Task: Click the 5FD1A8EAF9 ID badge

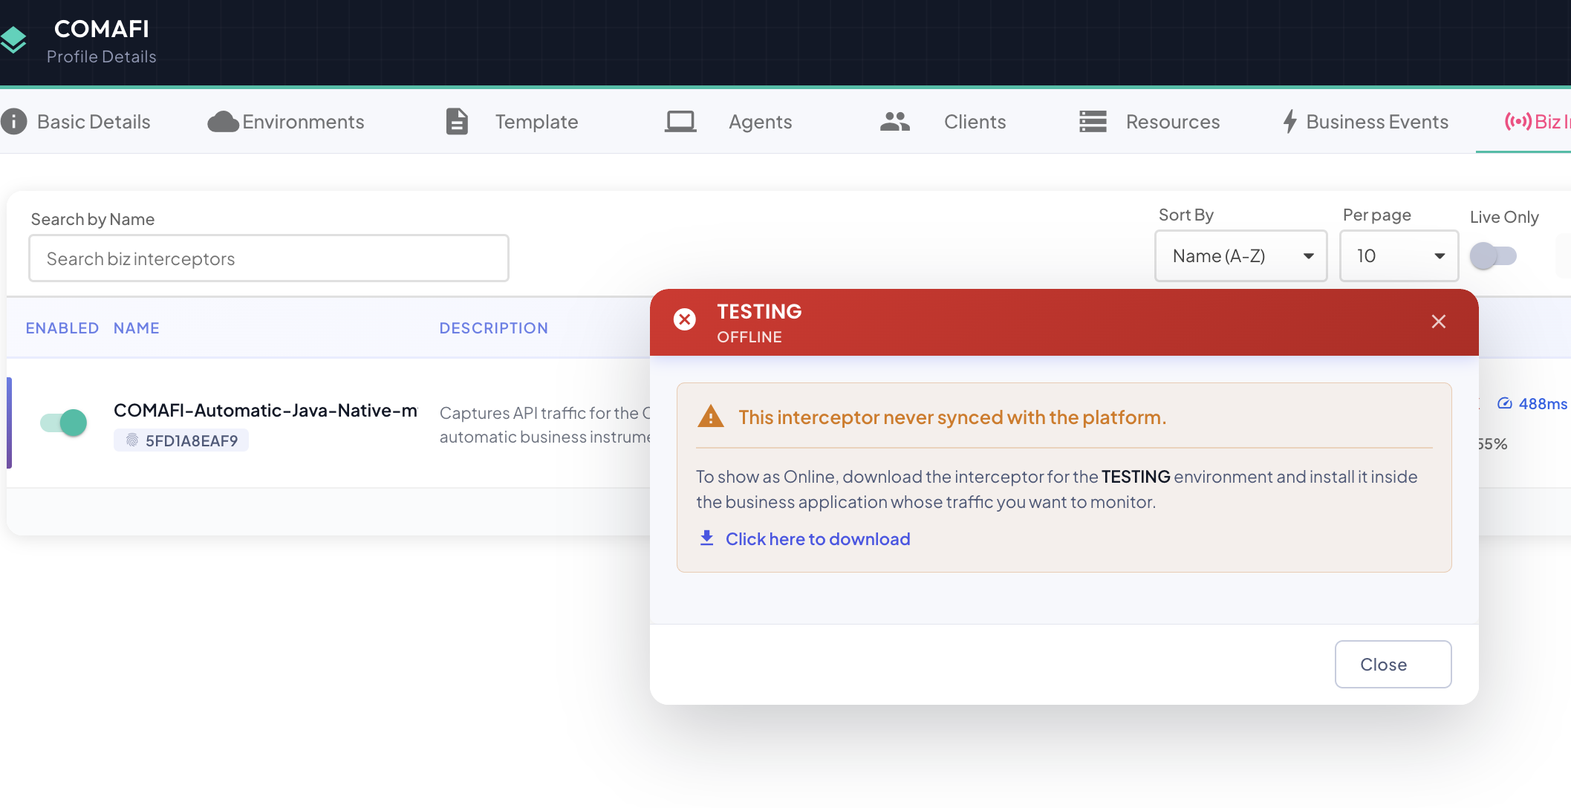Action: click(181, 440)
